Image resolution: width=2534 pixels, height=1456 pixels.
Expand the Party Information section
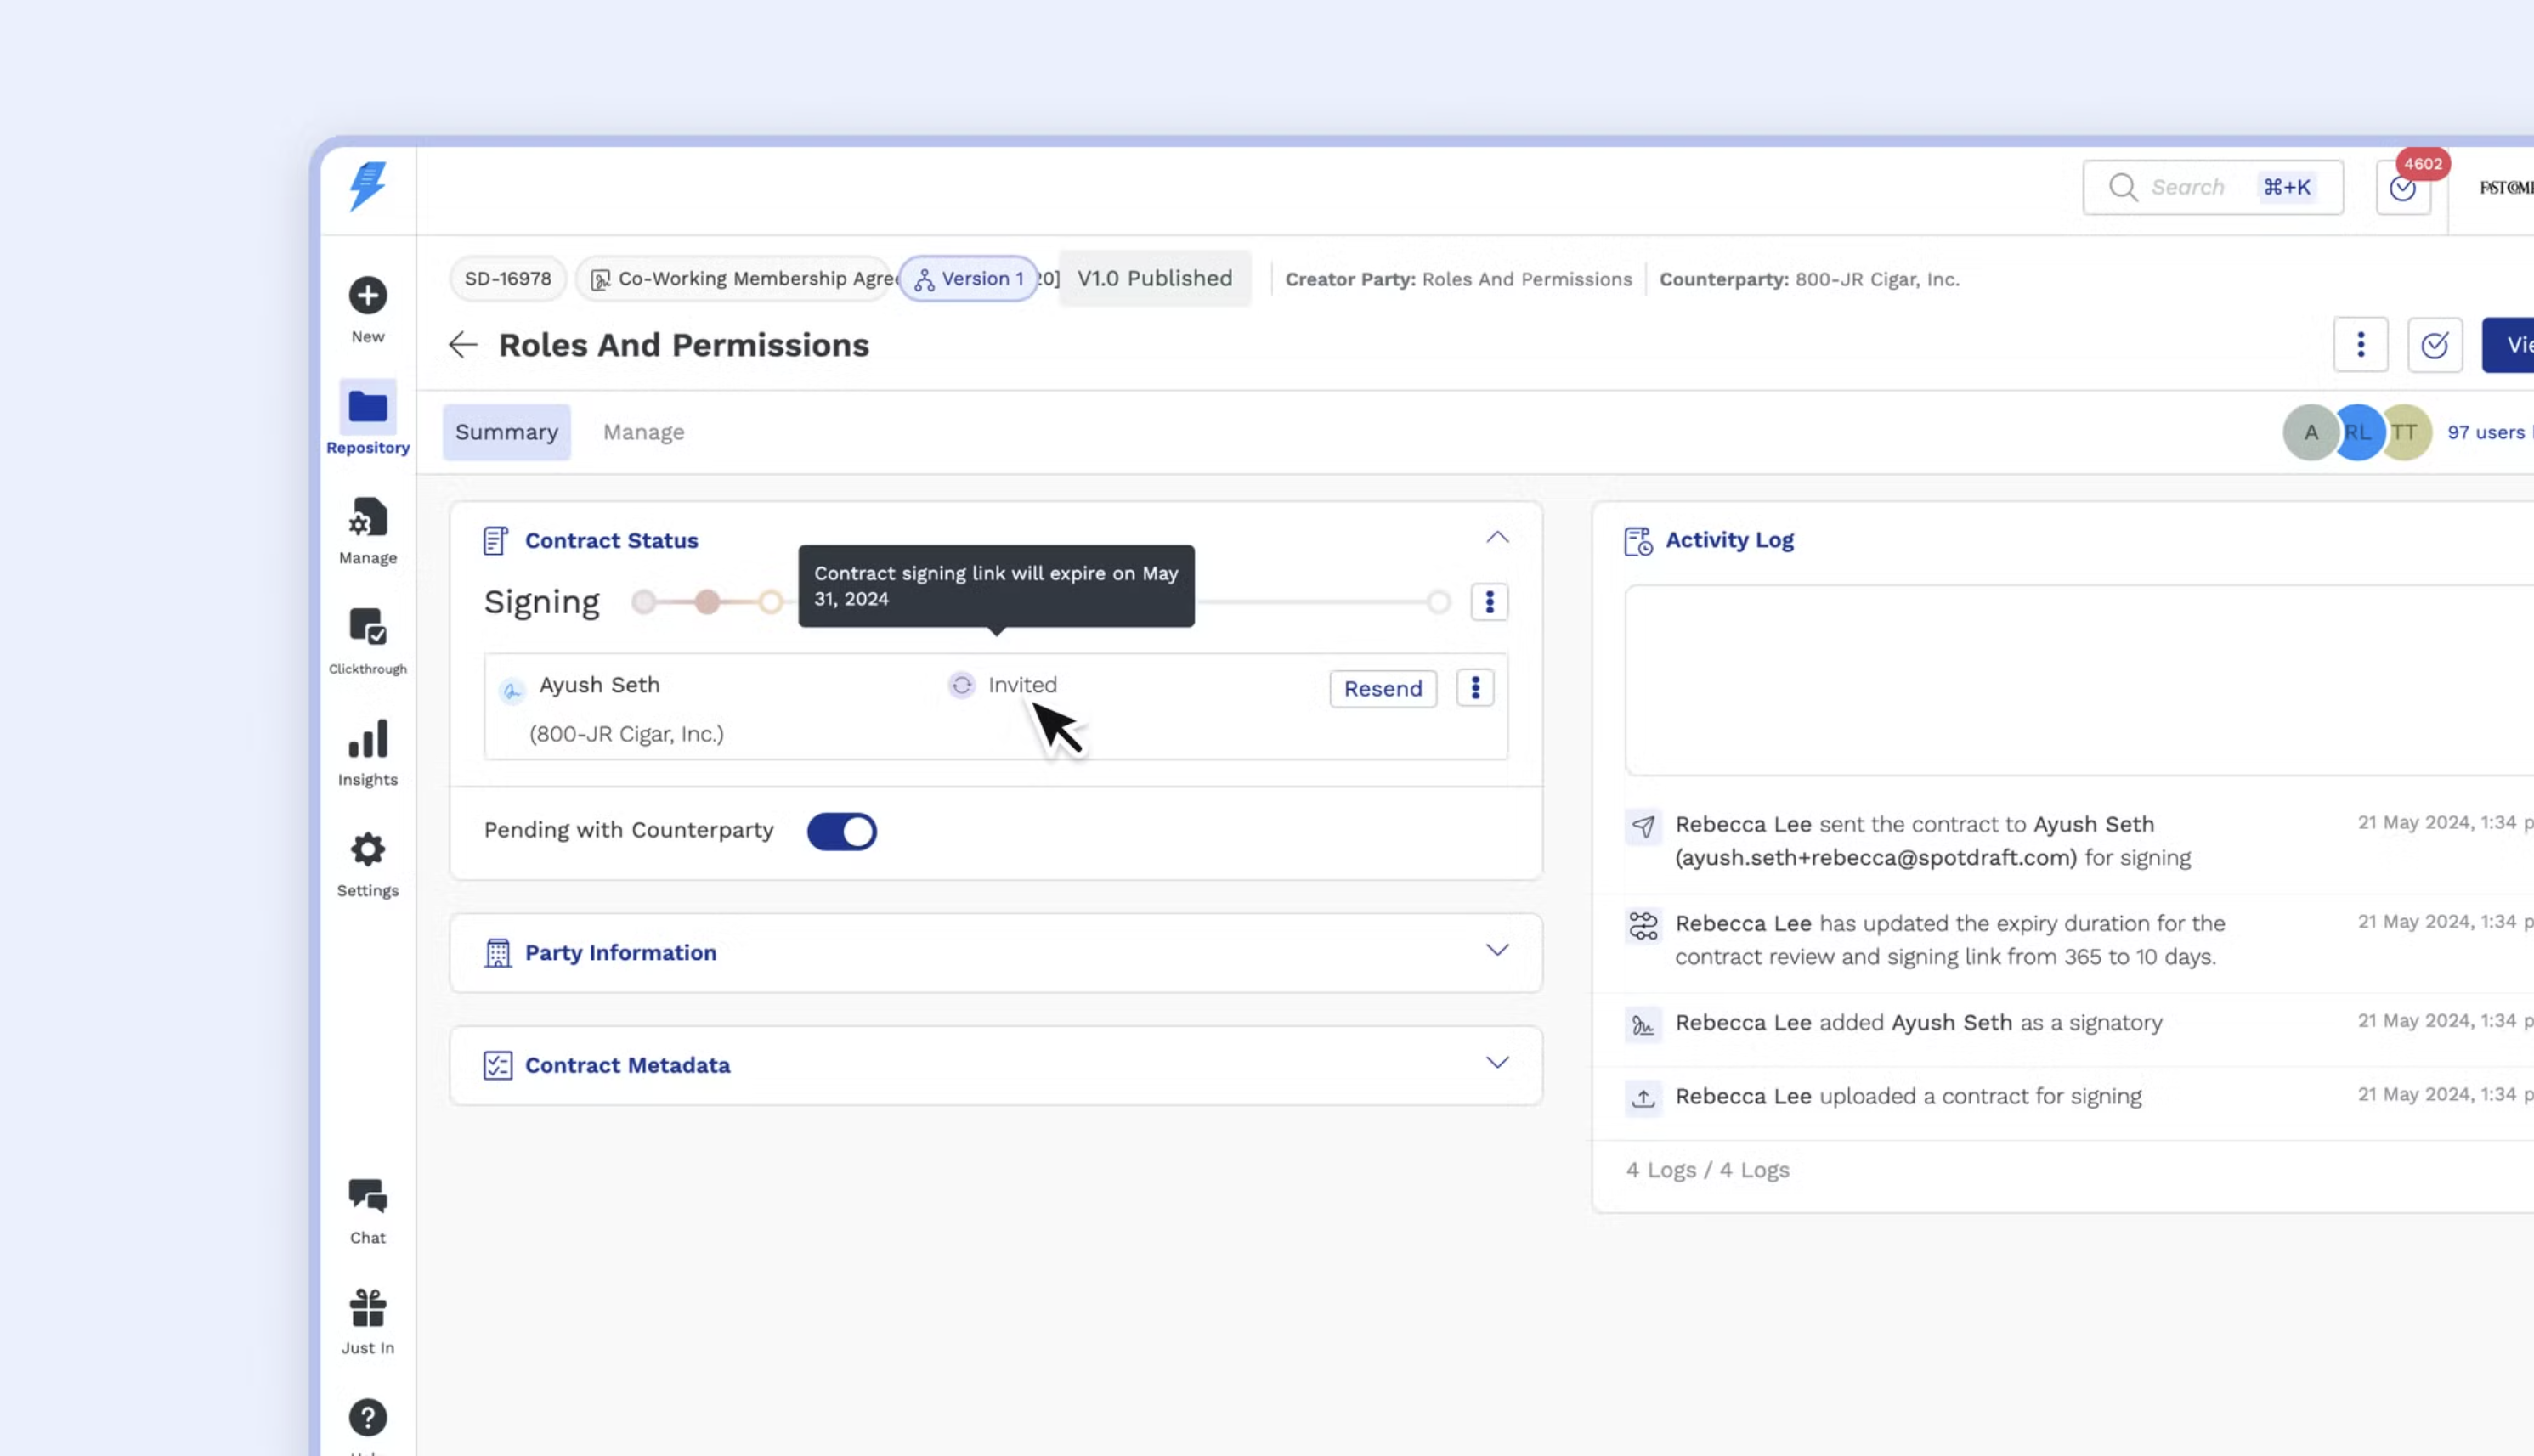pyautogui.click(x=1496, y=950)
